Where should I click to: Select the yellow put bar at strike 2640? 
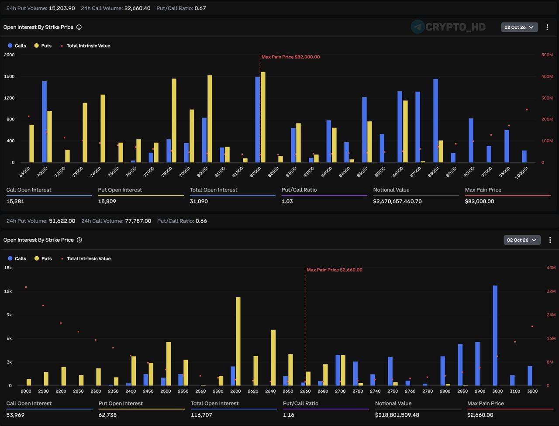coord(273,357)
